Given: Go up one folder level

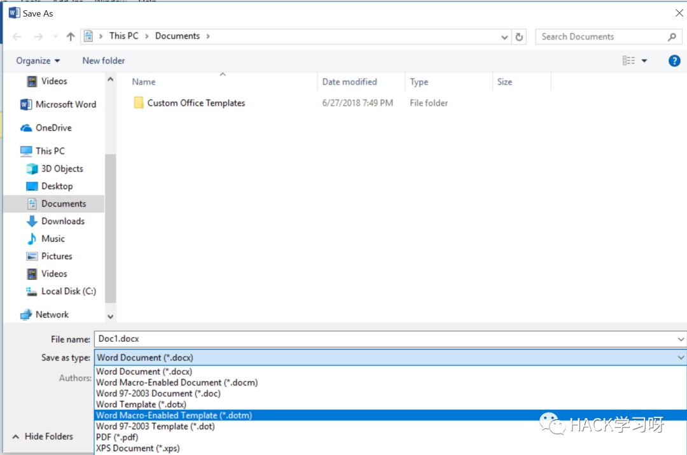Looking at the screenshot, I should pyautogui.click(x=71, y=36).
